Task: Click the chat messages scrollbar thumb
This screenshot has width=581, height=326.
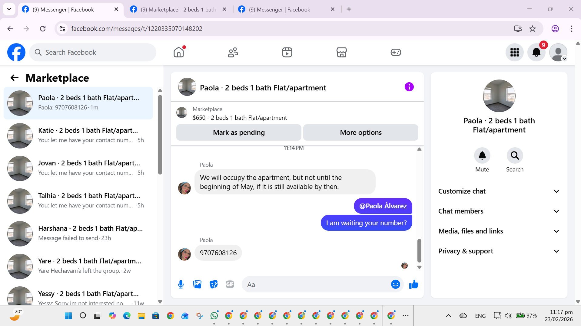Action: click(x=419, y=250)
